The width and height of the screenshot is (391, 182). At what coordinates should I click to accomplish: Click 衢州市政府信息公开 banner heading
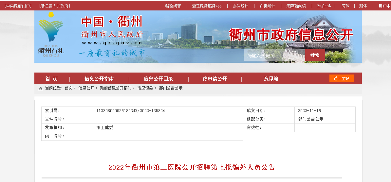point(290,35)
